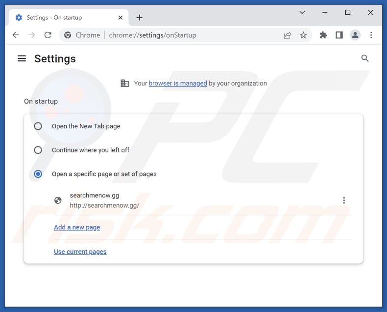
Task: Open a new tab with plus button
Action: (139, 18)
